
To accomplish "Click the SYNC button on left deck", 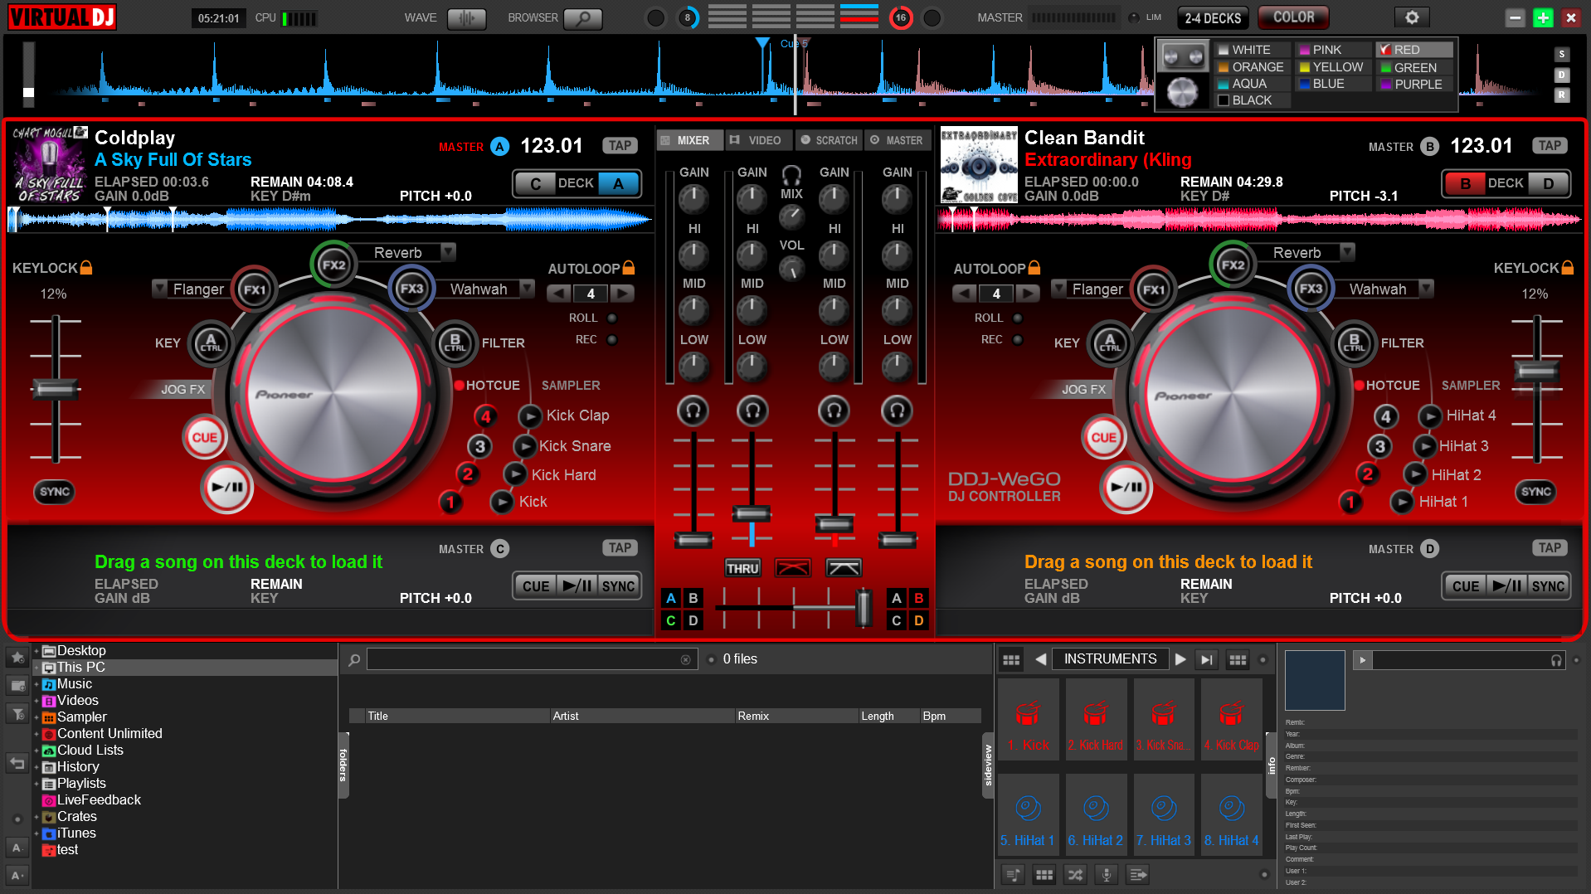I will click(55, 492).
